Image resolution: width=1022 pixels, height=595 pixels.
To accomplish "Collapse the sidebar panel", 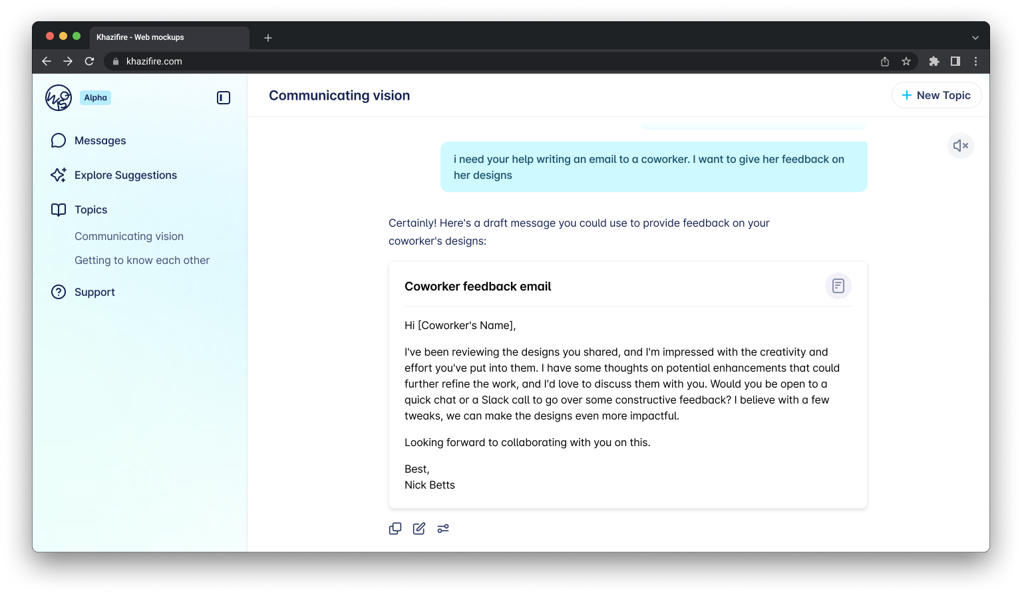I will coord(224,98).
